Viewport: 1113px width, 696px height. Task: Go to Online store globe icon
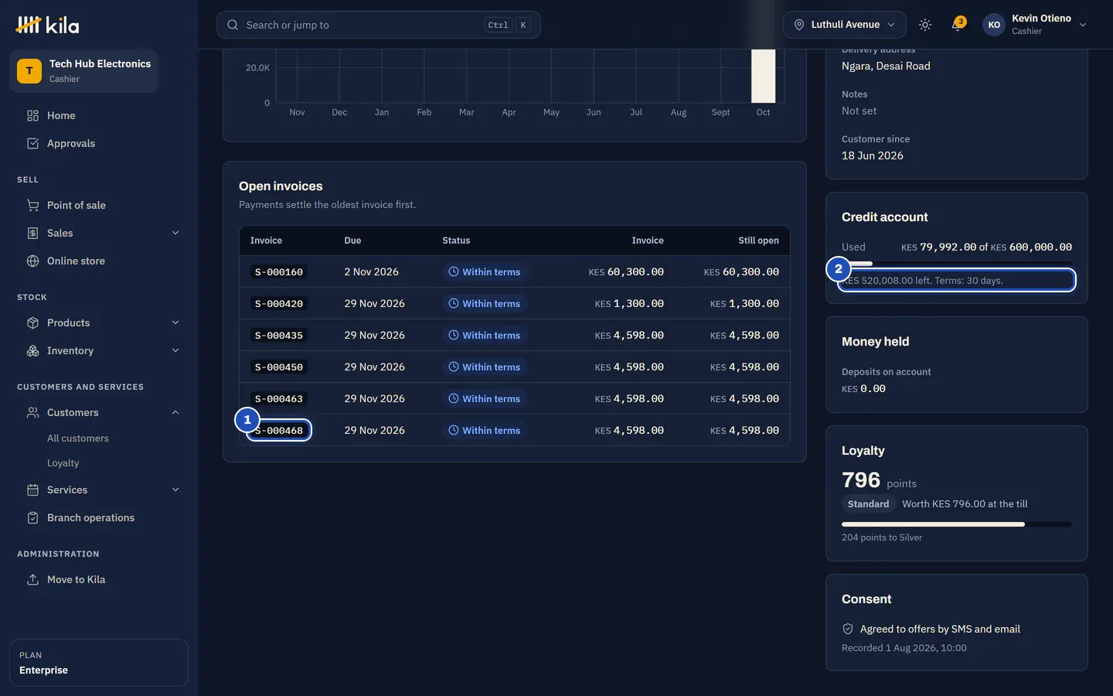(32, 261)
